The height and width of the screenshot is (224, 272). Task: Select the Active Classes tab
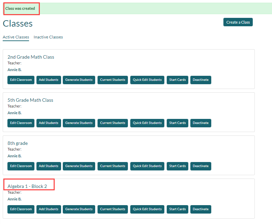coord(16,37)
